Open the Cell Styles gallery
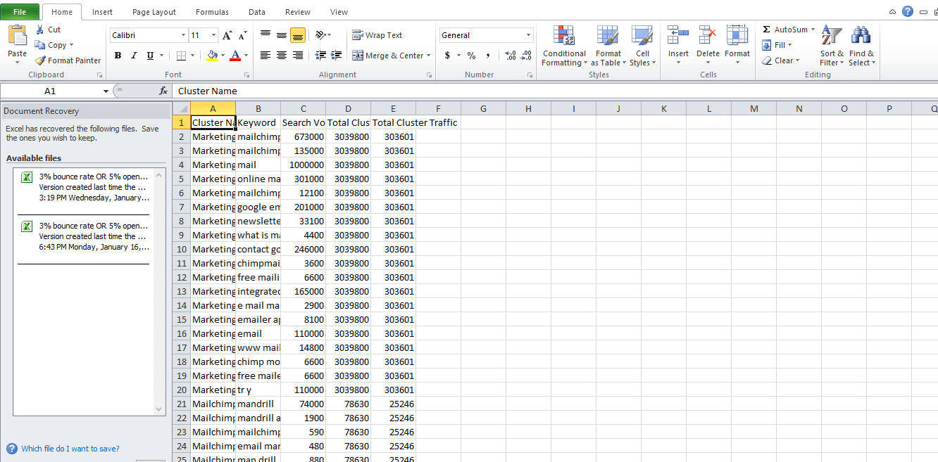Image resolution: width=938 pixels, height=462 pixels. [642, 46]
